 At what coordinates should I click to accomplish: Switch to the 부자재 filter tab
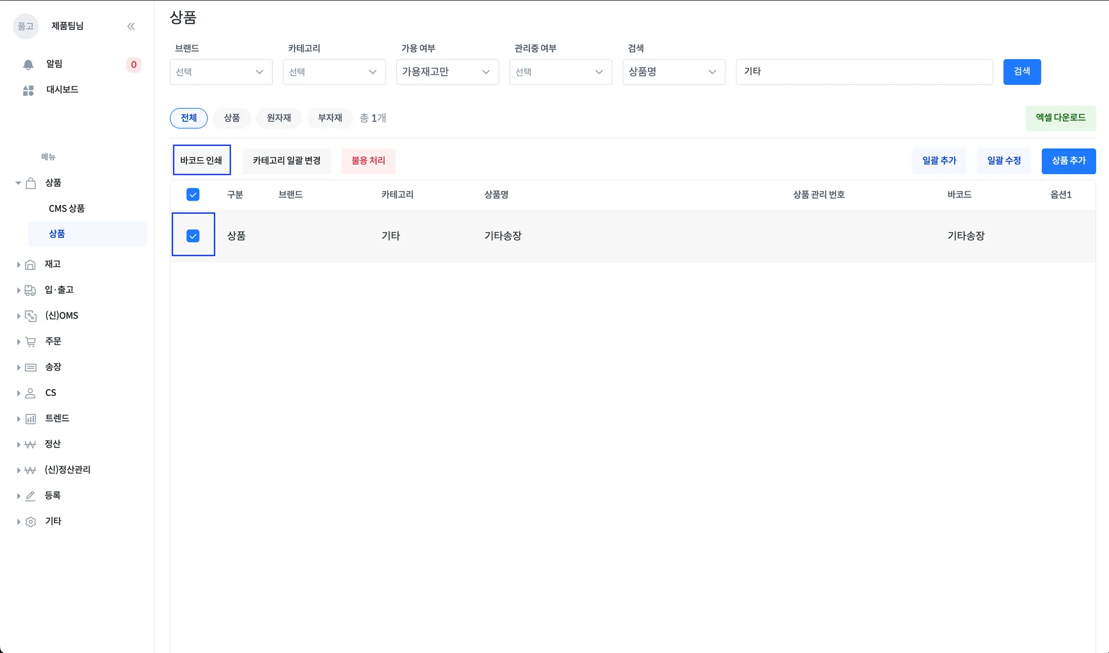330,118
